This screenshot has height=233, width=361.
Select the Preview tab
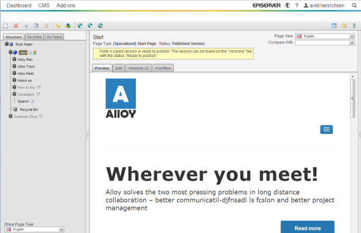102,68
